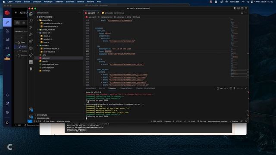Create a new terminal with the plus icon
Viewport: 276px width, 155px height.
coord(225,88)
